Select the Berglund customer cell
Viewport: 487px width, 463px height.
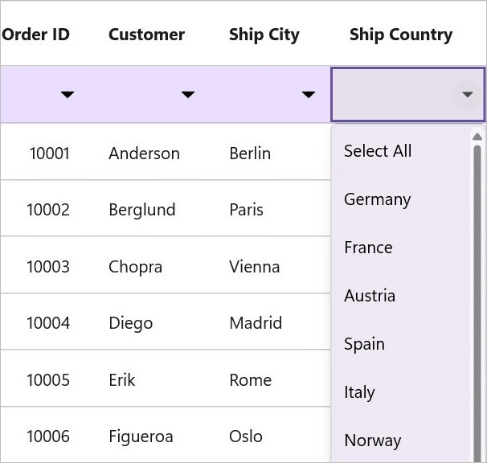(142, 210)
